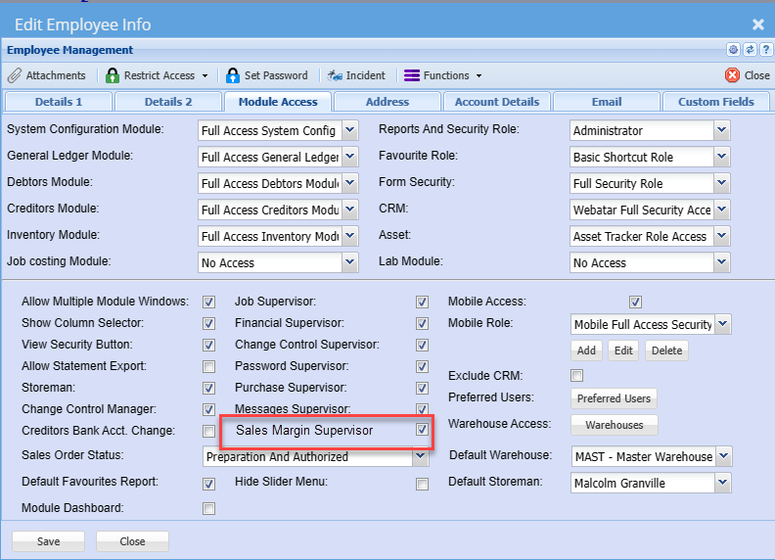
Task: Click the Edit button under Mobile Role
Action: coord(623,350)
